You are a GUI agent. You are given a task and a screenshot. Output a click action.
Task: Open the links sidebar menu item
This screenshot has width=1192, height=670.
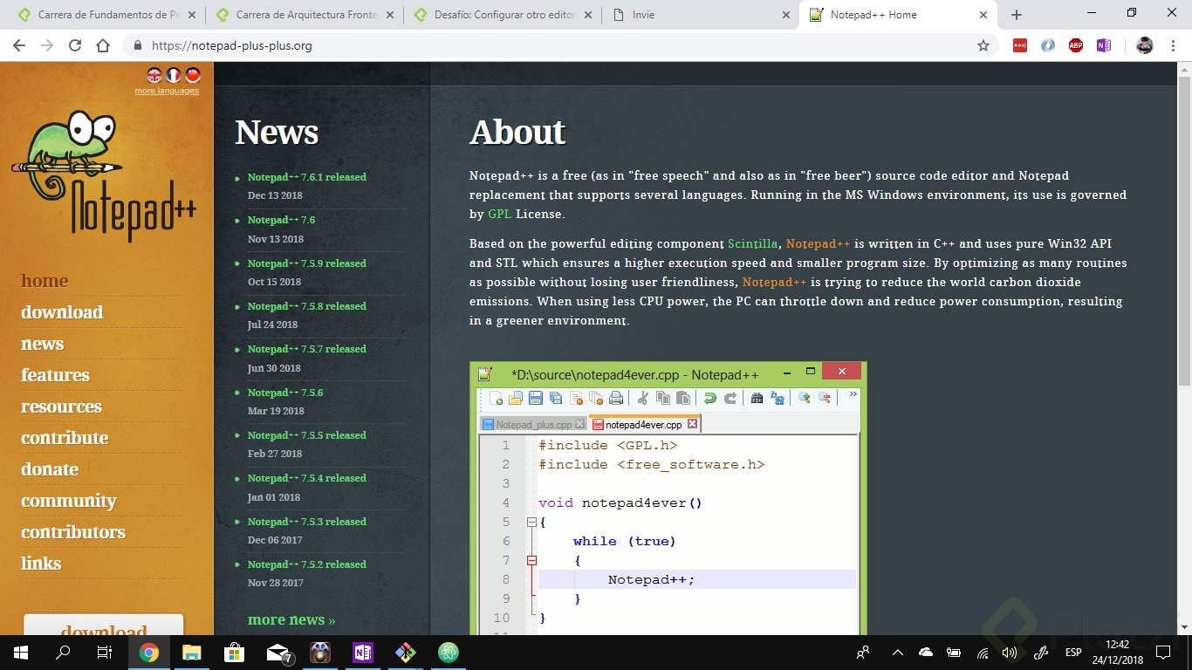point(41,564)
